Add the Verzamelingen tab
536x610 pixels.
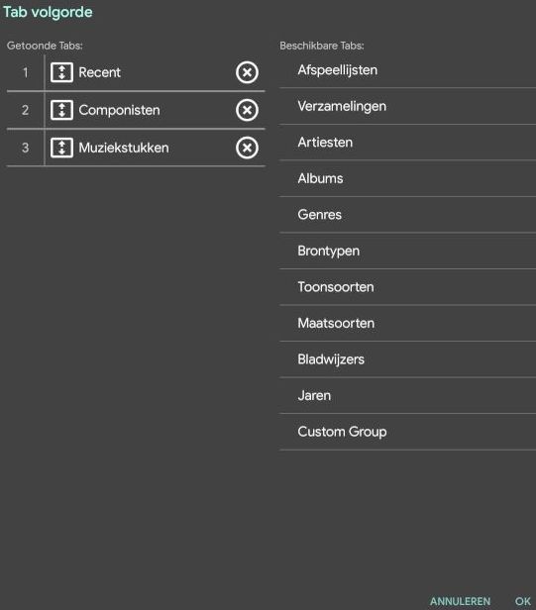(407, 106)
